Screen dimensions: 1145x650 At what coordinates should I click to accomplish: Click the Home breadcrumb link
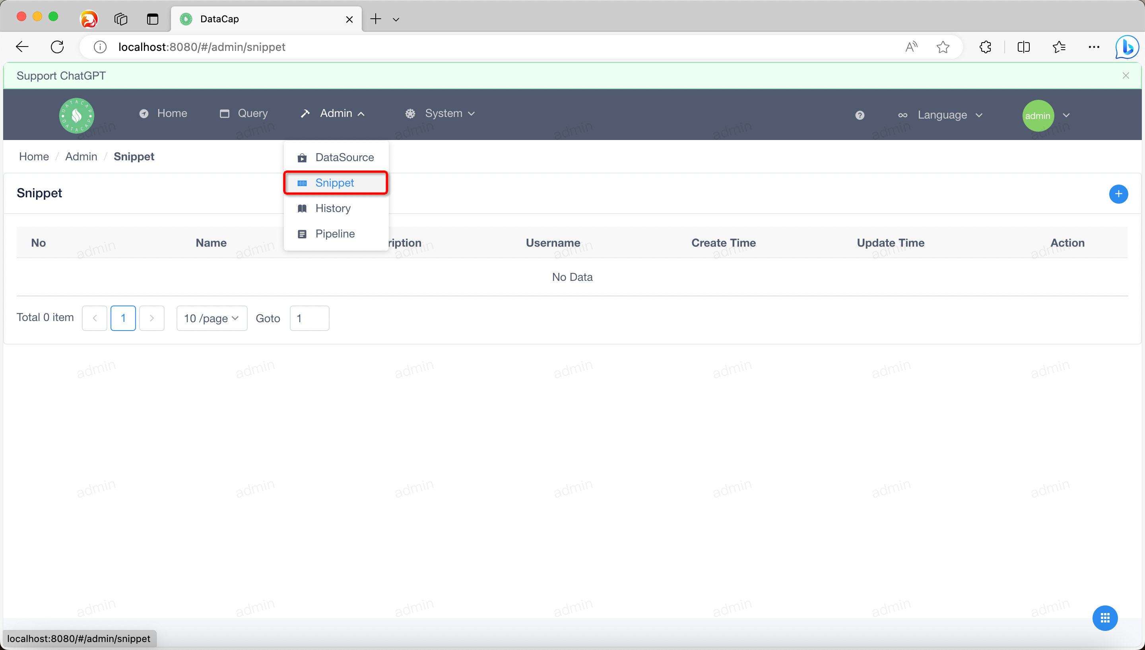[34, 156]
